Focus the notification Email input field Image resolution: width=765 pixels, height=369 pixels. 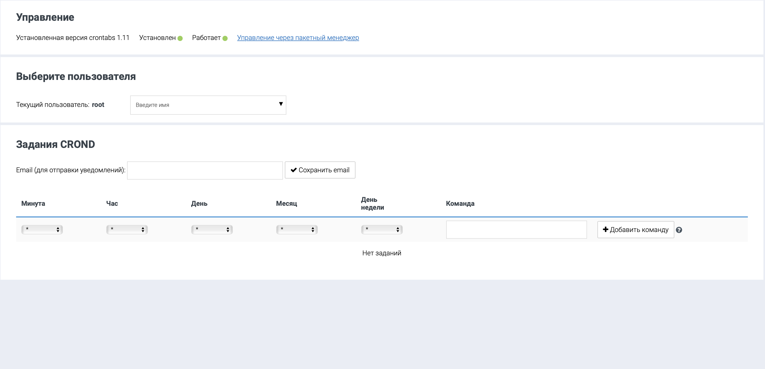(x=205, y=170)
